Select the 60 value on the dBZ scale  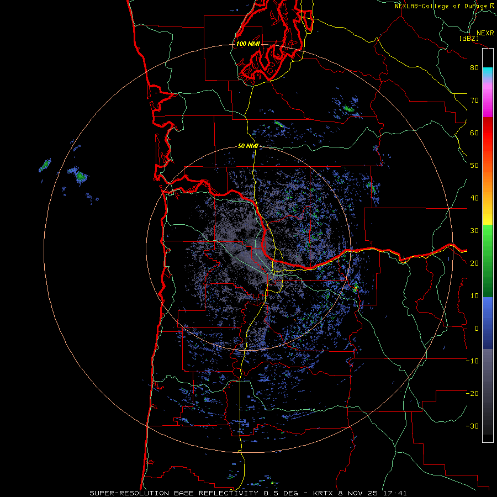click(474, 133)
